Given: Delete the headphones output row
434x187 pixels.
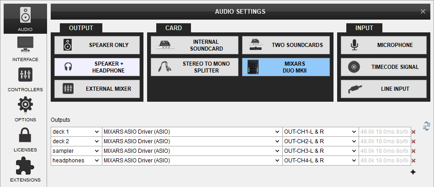Looking at the screenshot, I should [413, 161].
